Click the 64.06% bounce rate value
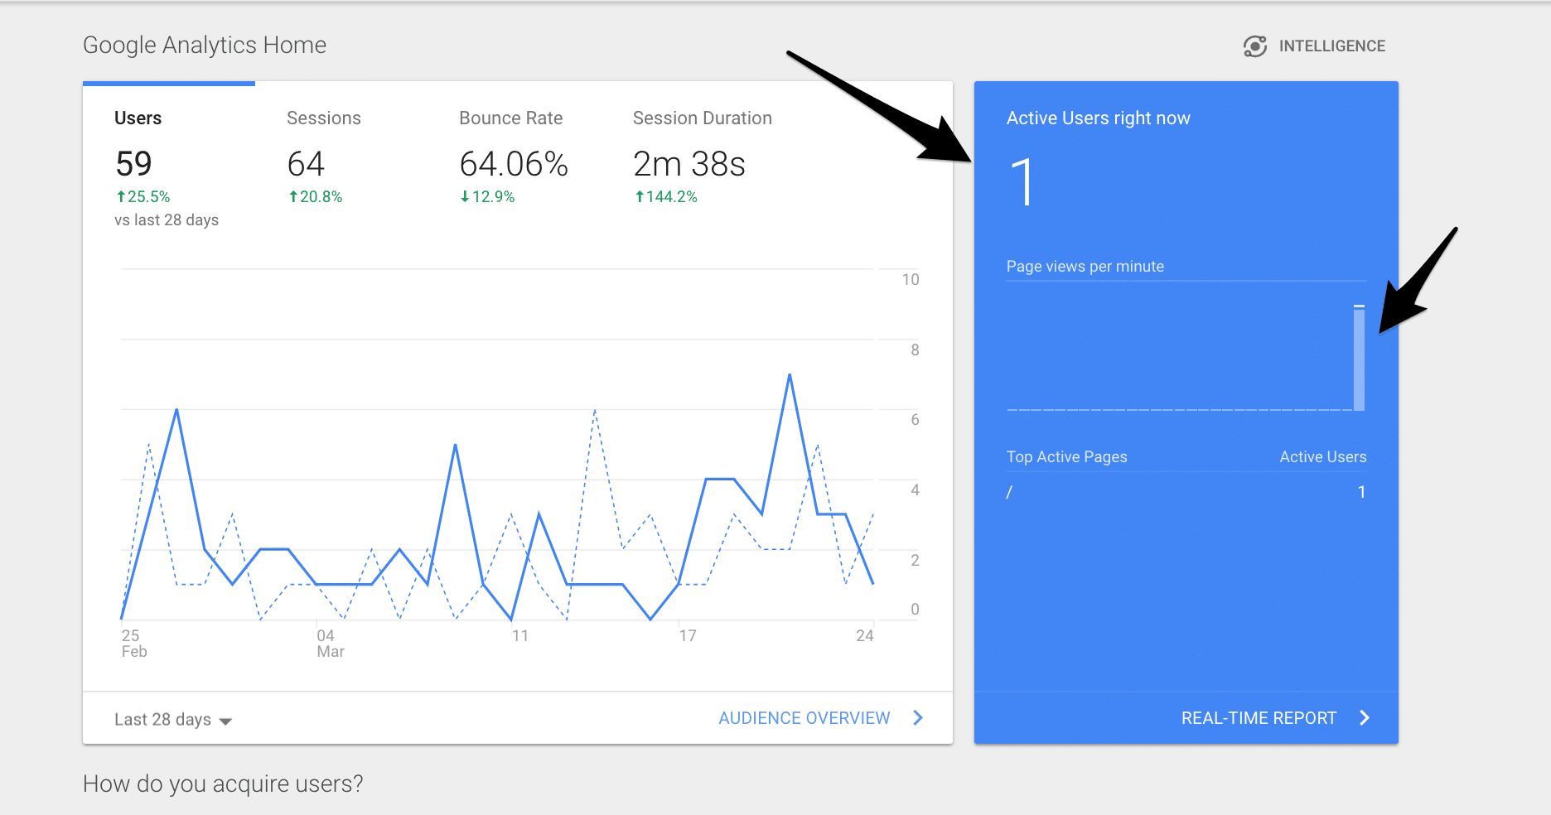Viewport: 1551px width, 815px height. pyautogui.click(x=514, y=164)
